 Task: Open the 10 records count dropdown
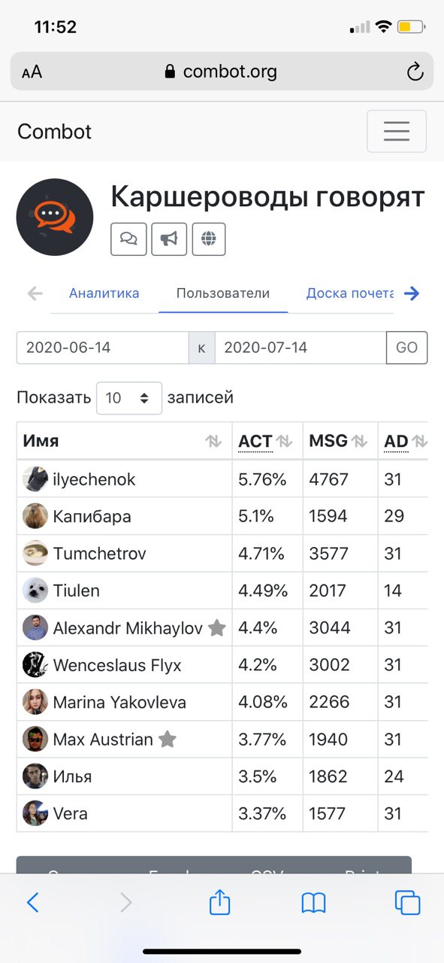tap(129, 398)
